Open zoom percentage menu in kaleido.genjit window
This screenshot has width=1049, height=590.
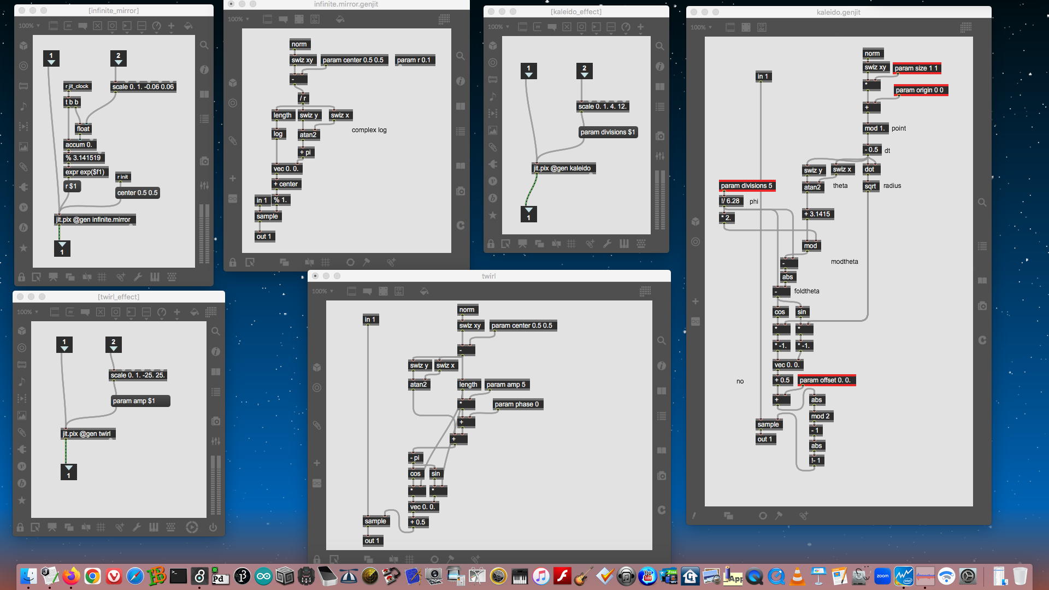[701, 27]
